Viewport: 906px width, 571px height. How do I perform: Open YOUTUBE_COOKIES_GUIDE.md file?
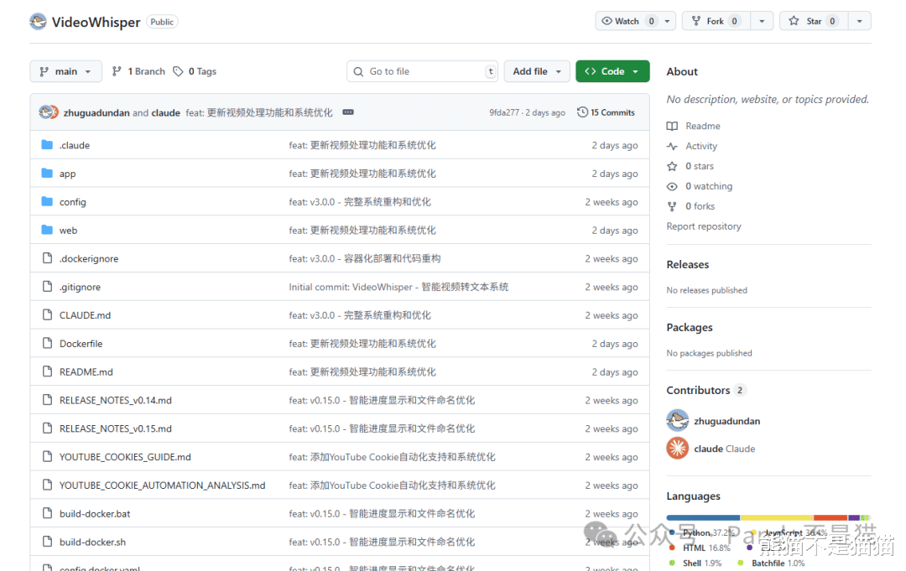pos(125,457)
